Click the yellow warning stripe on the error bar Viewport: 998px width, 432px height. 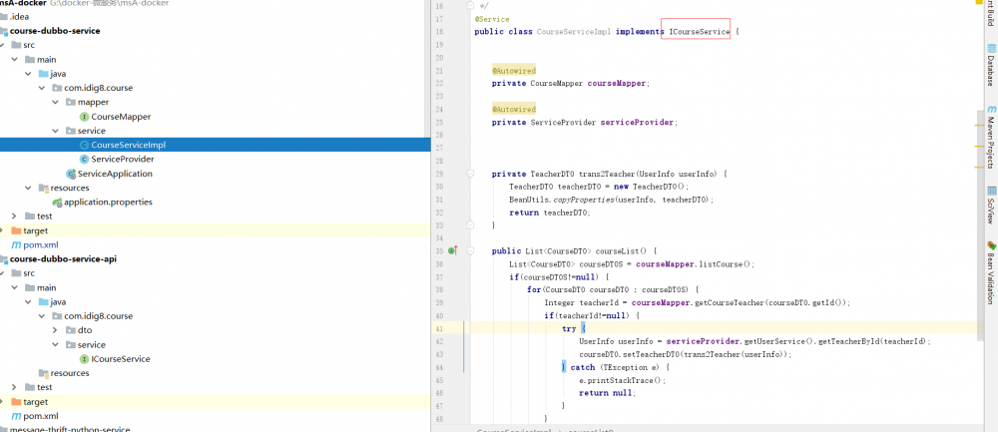click(x=979, y=127)
